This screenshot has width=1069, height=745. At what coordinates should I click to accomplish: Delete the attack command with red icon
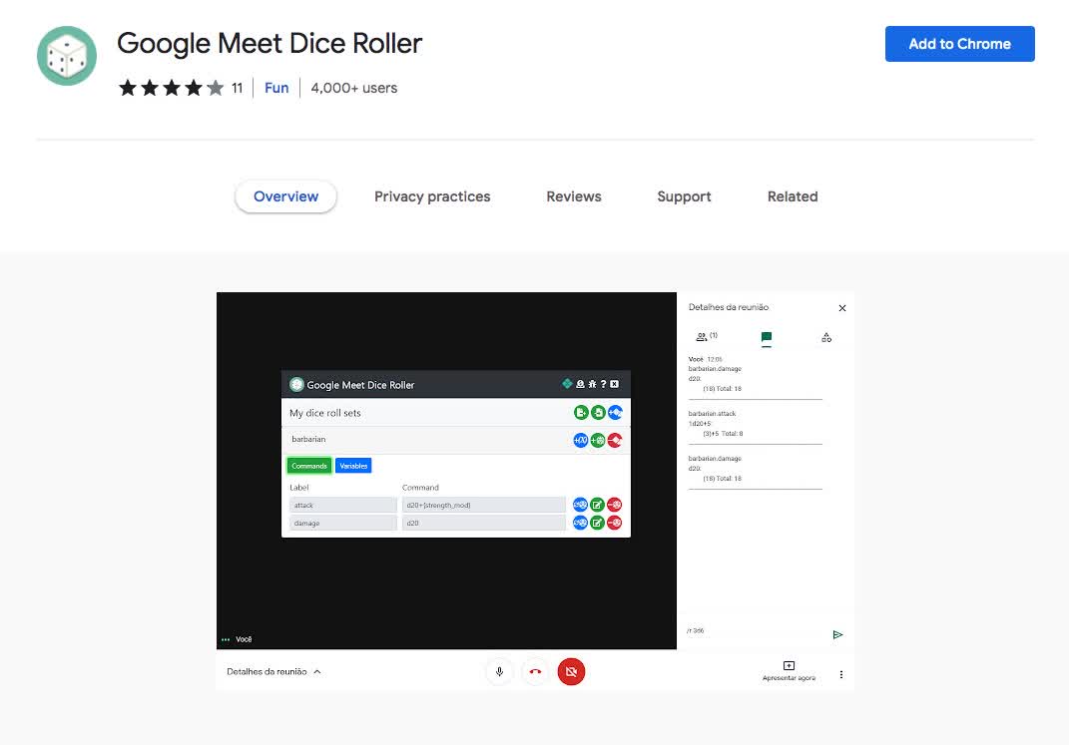[x=614, y=505]
